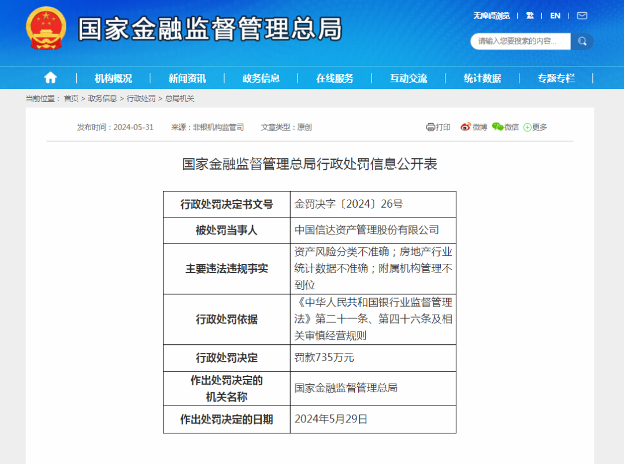Go to 行政处罚 in breadcrumb
The width and height of the screenshot is (624, 464).
[x=141, y=98]
